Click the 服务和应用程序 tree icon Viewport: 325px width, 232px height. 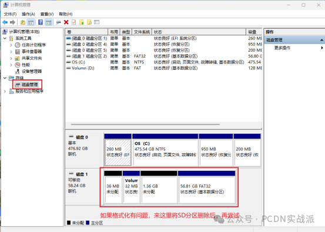(11, 92)
